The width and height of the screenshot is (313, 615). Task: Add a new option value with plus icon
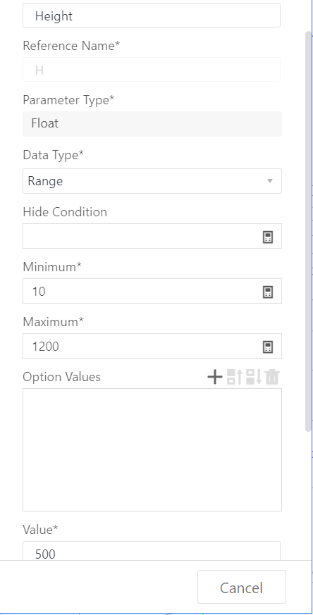[215, 377]
